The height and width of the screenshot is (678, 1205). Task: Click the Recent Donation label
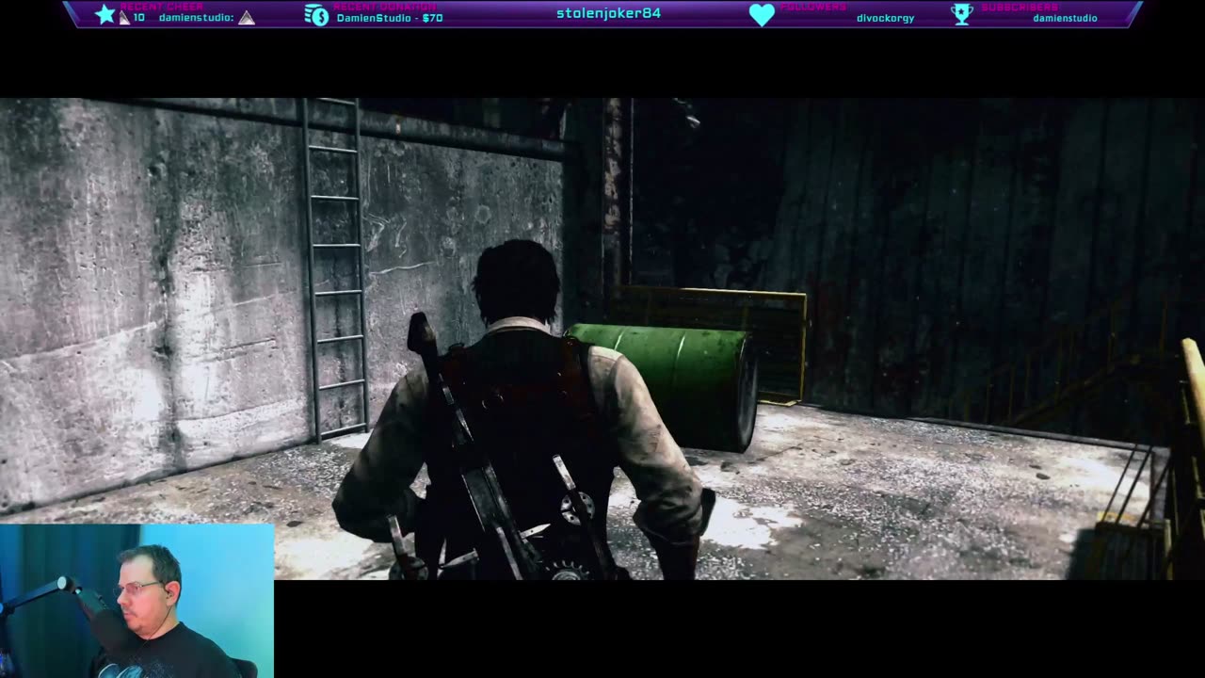tap(384, 7)
